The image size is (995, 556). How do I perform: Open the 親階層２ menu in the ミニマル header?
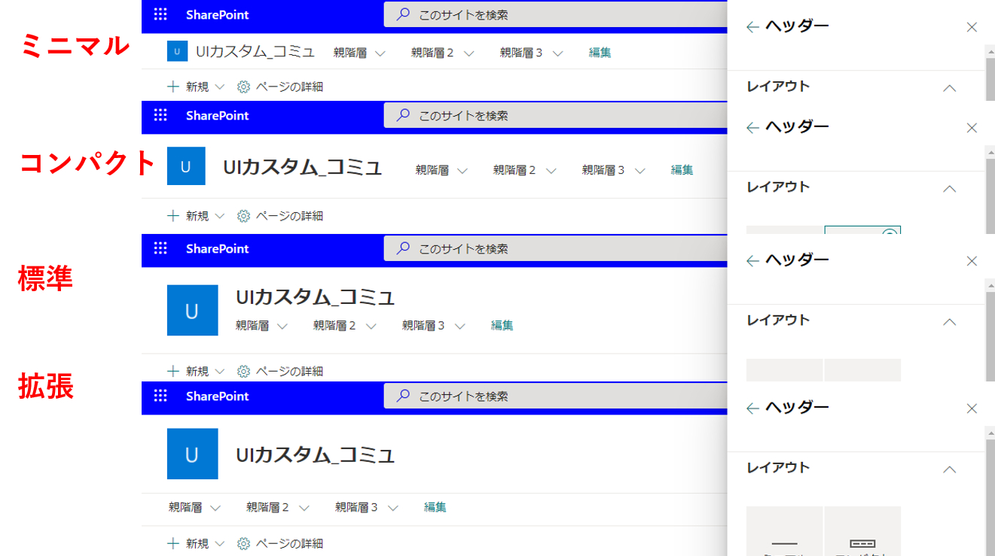point(432,53)
